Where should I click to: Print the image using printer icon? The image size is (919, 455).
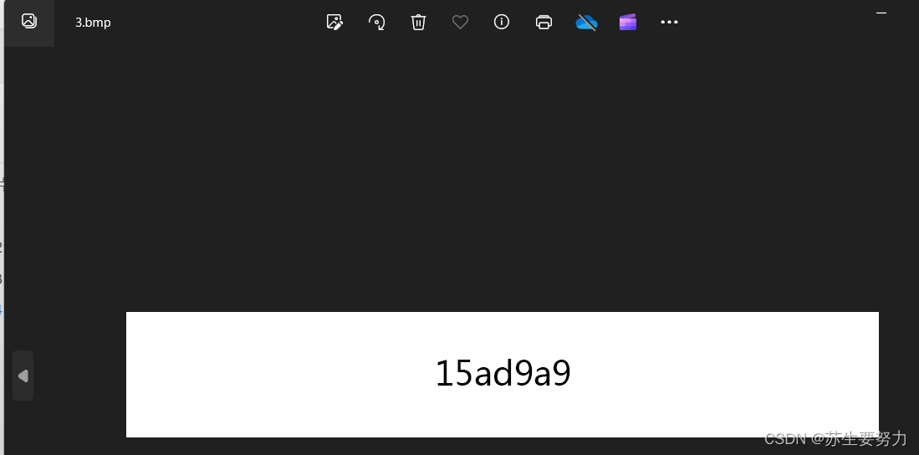coord(544,23)
